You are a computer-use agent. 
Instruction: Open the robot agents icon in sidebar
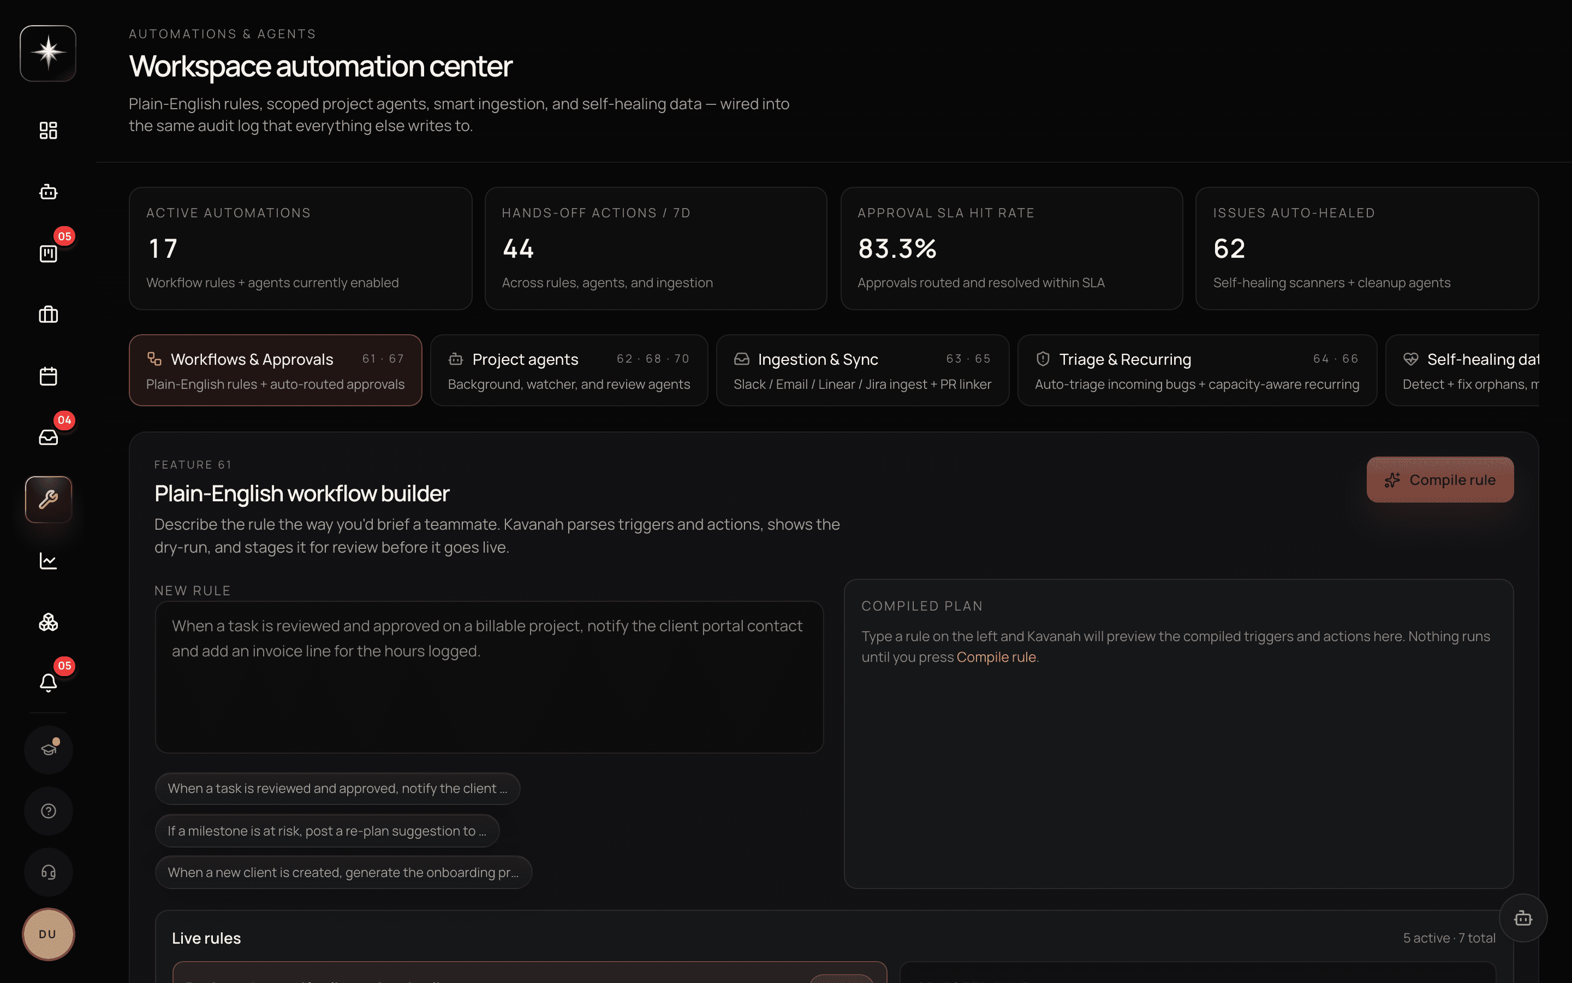[48, 192]
